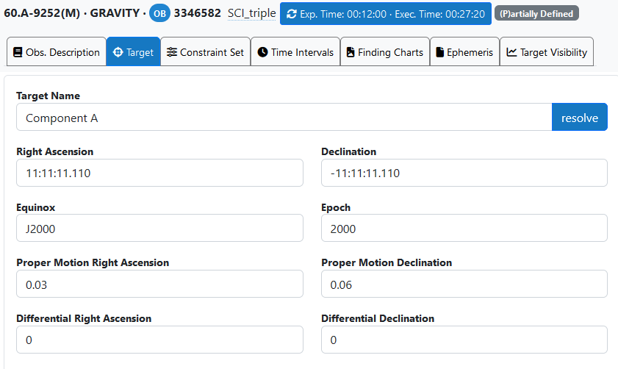
Task: Click the file icon on Finding Charts
Action: (351, 52)
